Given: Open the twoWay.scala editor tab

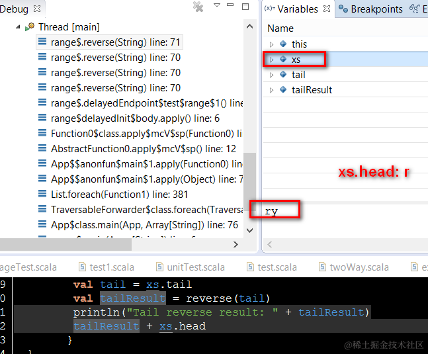Looking at the screenshot, I should 359,267.
